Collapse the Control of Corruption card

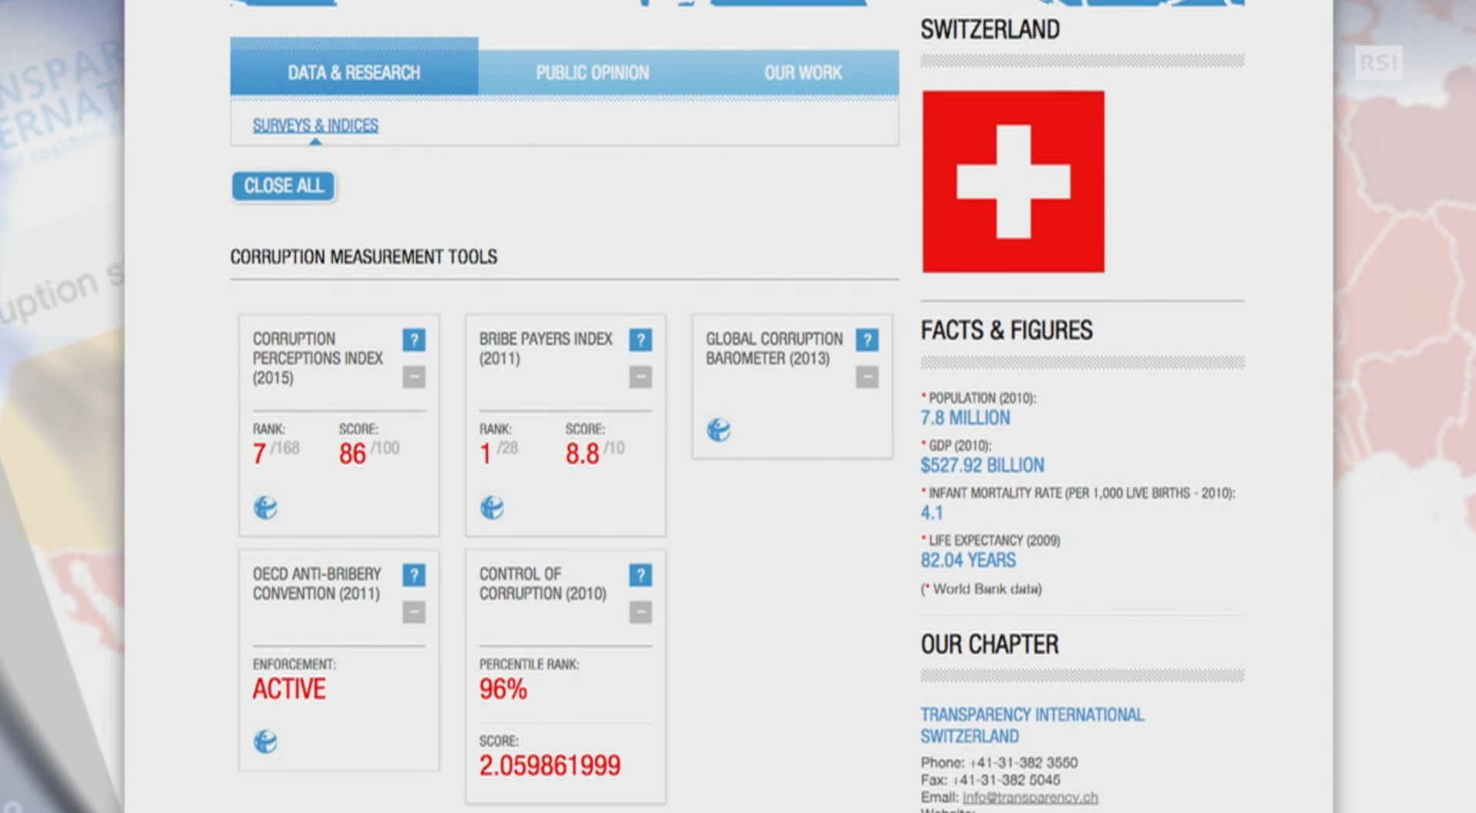(x=640, y=613)
